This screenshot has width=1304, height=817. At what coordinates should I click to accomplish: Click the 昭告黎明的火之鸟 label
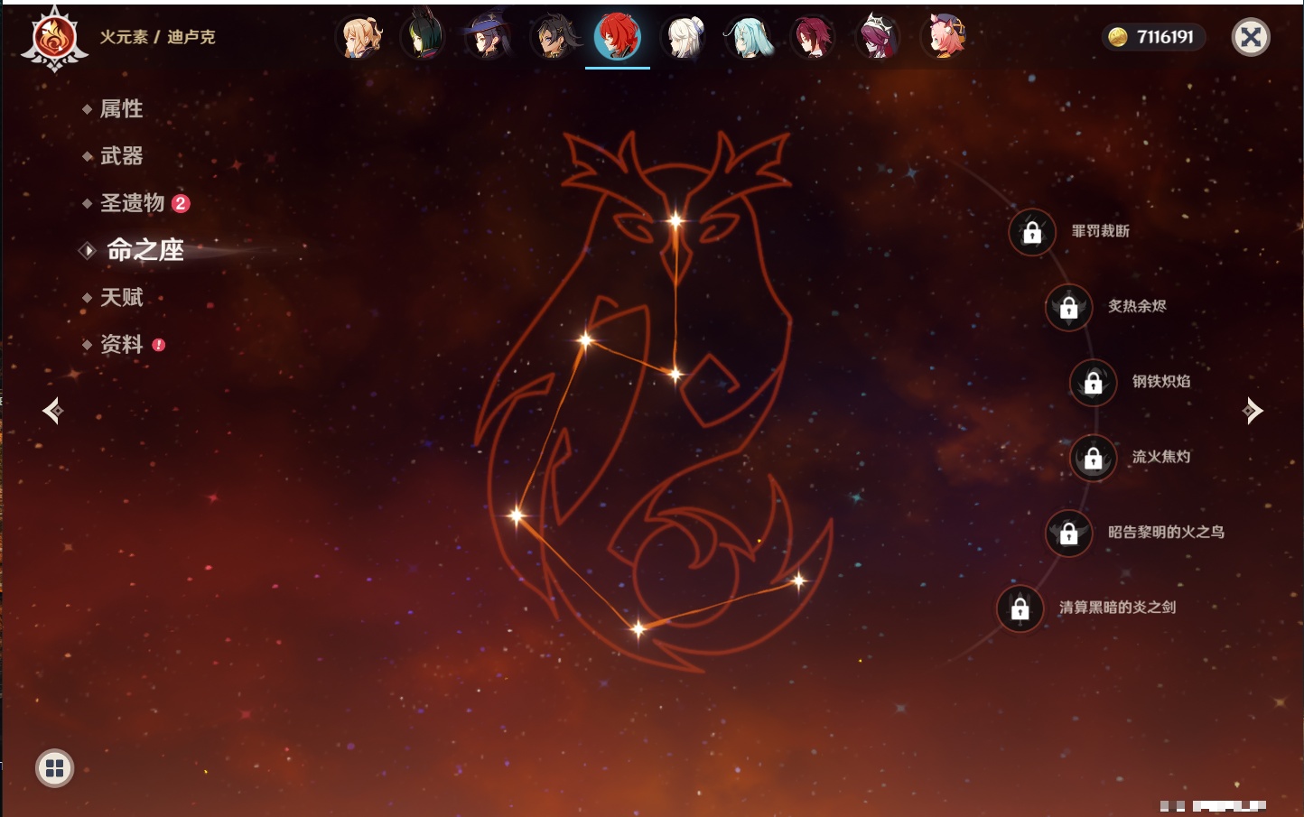point(1166,532)
